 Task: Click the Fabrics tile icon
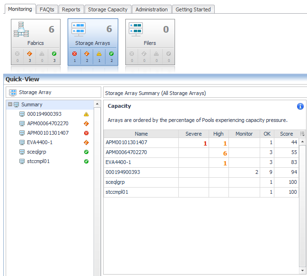click(x=21, y=29)
